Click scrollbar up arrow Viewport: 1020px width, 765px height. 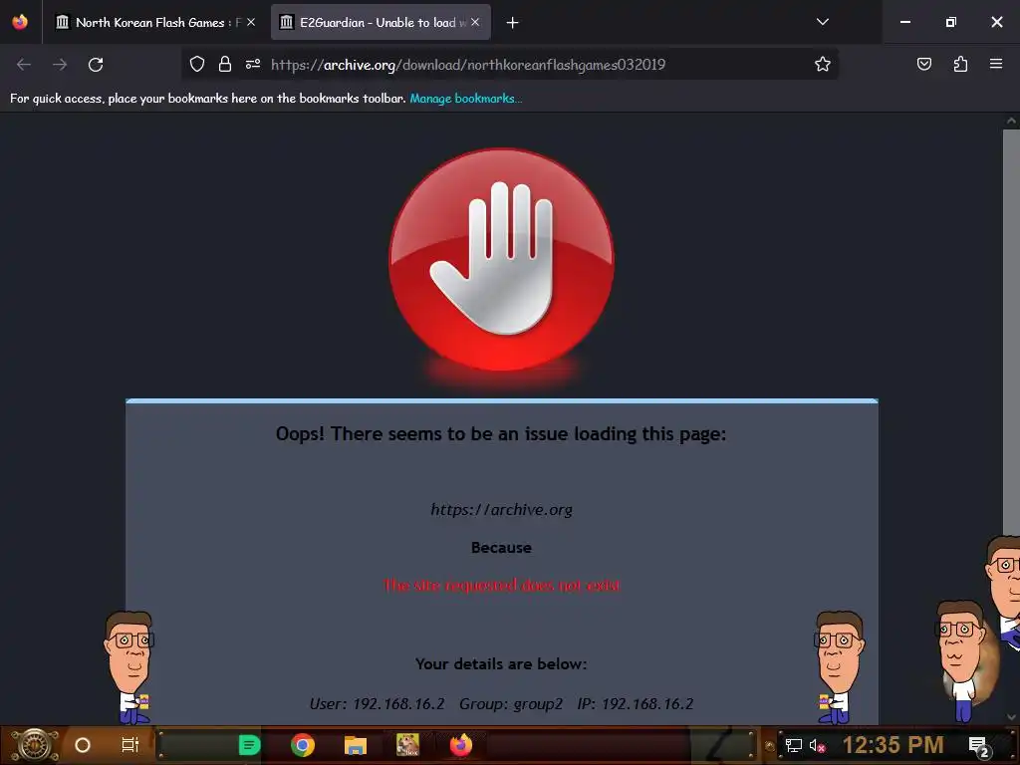tap(1011, 121)
